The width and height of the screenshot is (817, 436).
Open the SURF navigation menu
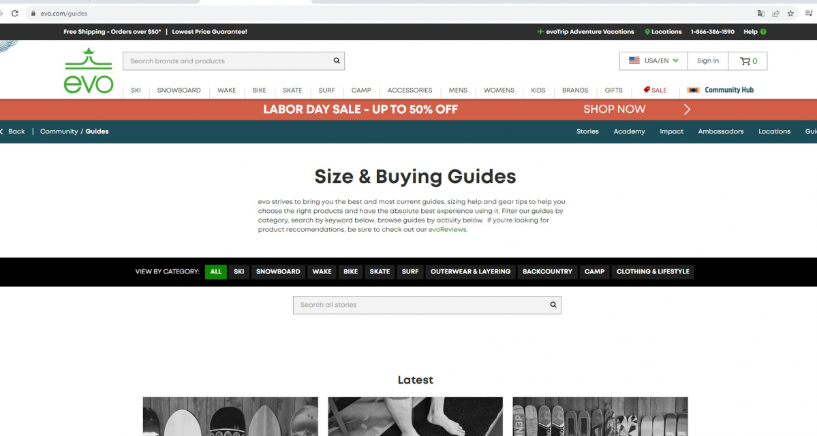click(x=326, y=90)
